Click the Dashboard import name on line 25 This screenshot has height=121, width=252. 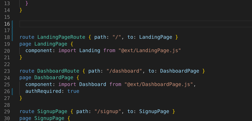[x=92, y=84]
